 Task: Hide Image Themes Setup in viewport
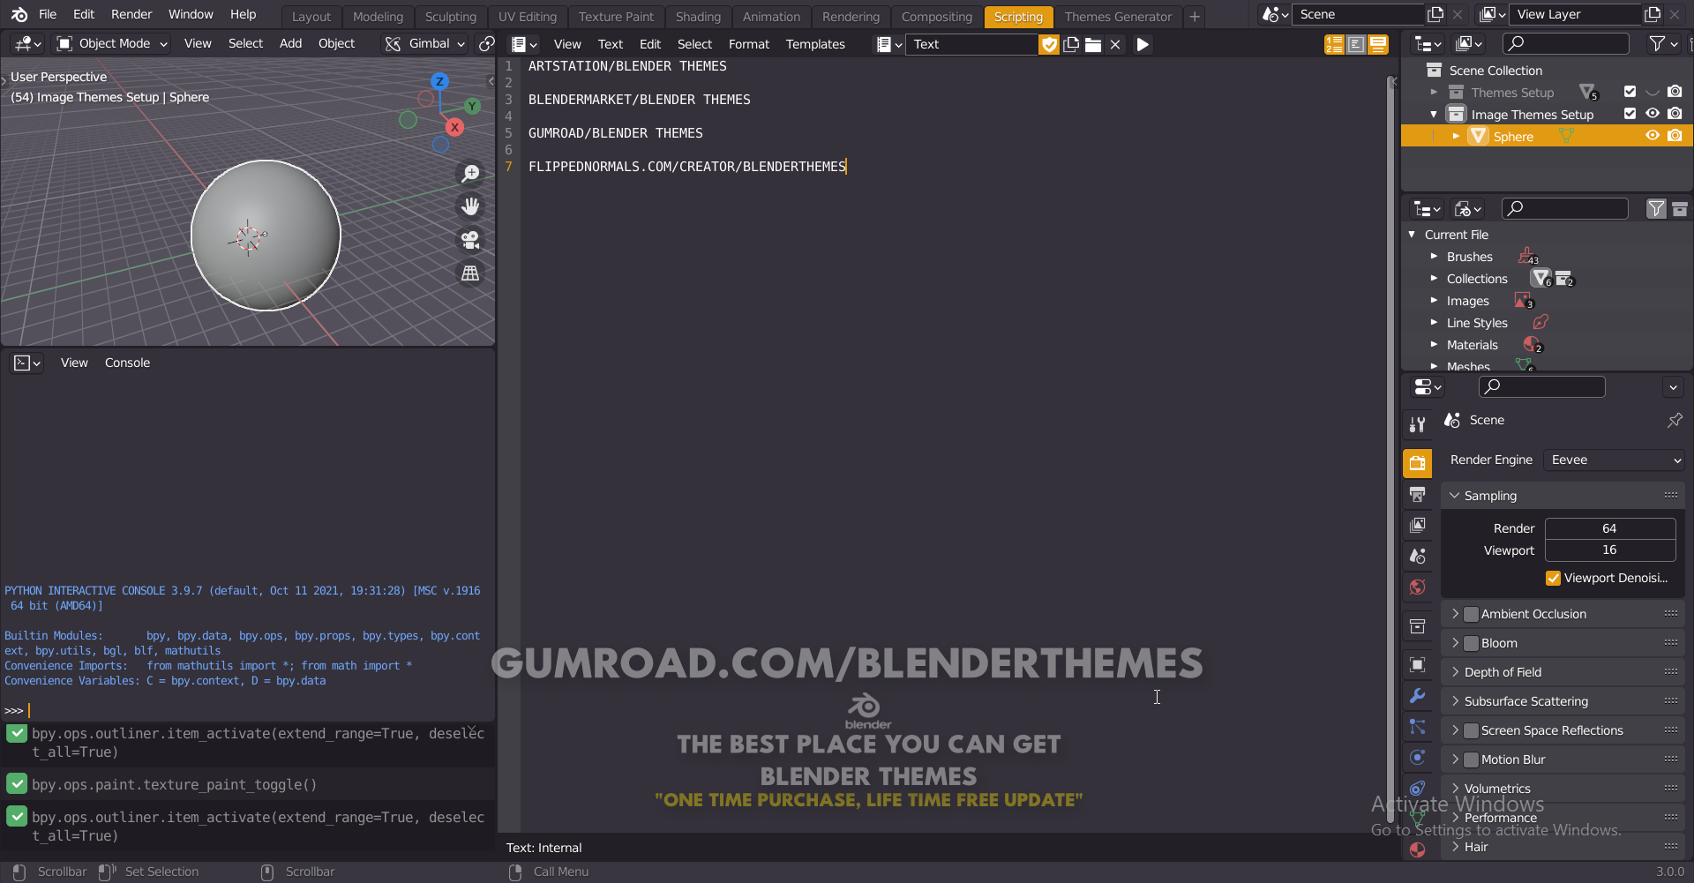[1653, 114]
